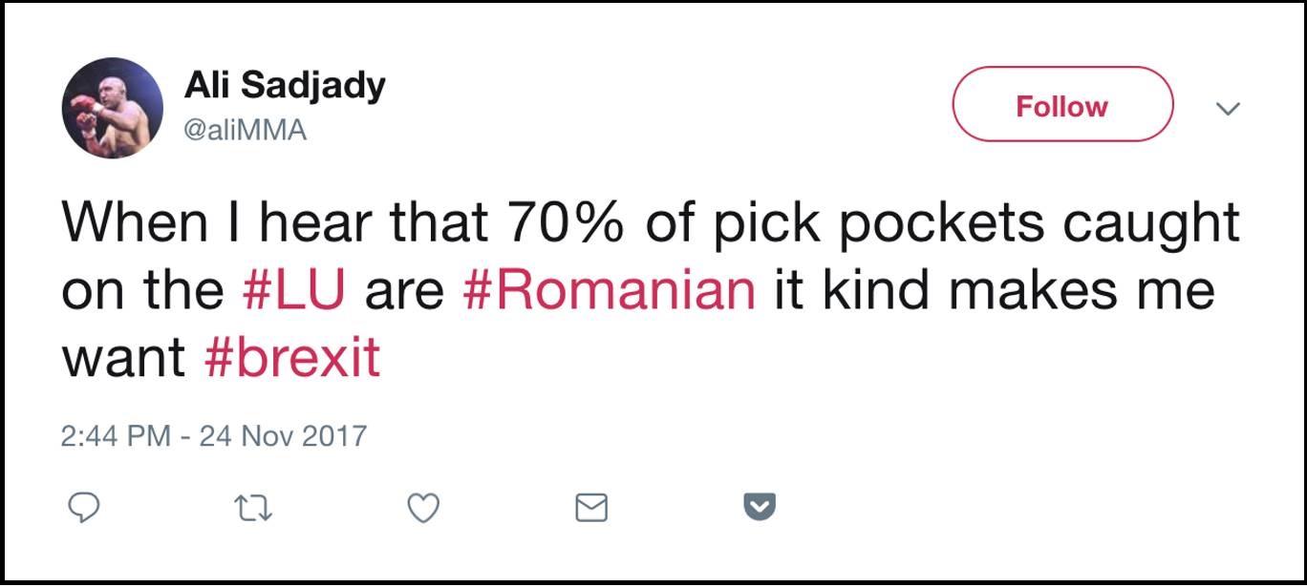Image resolution: width=1307 pixels, height=587 pixels.
Task: Open the #brexit hashtag link
Action: pos(291,358)
